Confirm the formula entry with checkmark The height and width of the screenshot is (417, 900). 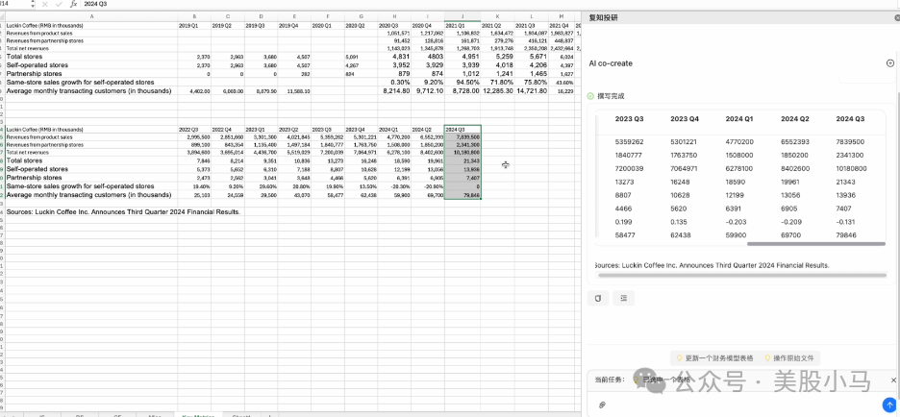[59, 4]
